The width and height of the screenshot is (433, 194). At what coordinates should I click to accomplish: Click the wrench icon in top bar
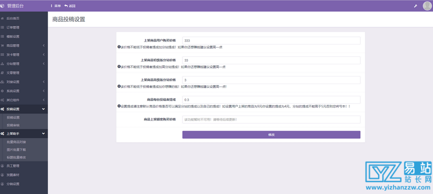(416, 6)
